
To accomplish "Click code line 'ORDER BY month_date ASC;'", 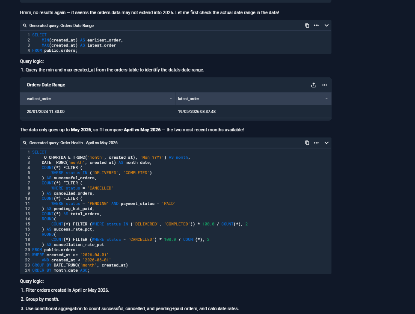I will coord(61,270).
